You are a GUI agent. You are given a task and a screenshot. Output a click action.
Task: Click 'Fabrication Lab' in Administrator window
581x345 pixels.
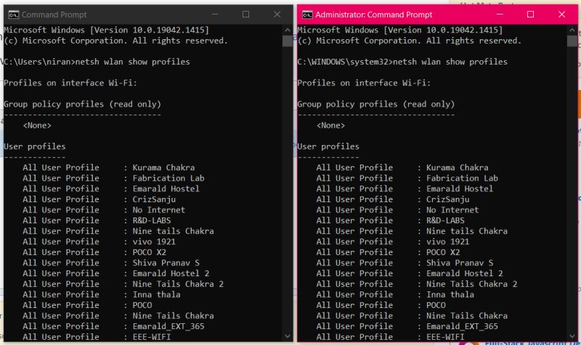462,178
